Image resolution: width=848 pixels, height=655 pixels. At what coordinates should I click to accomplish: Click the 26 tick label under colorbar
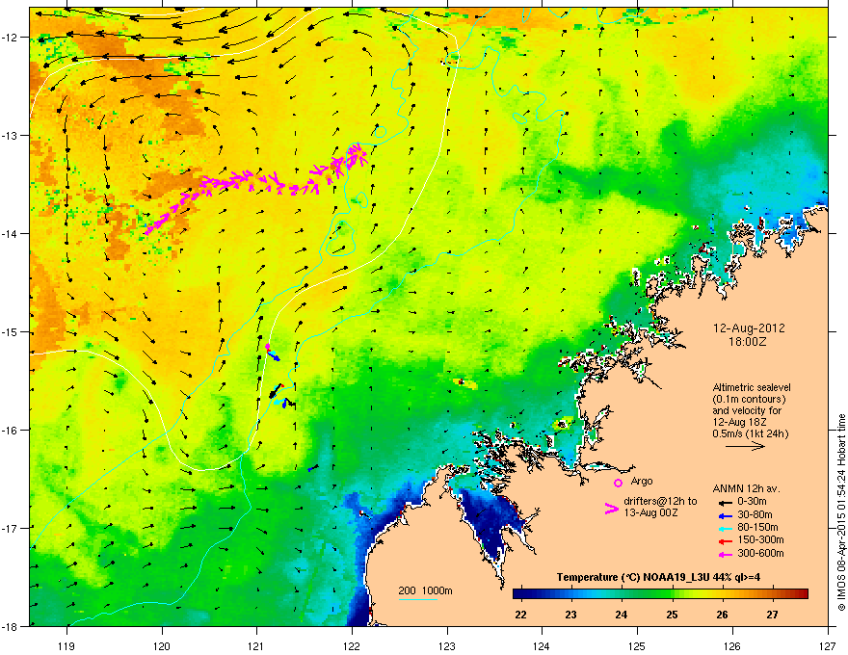[x=722, y=615]
